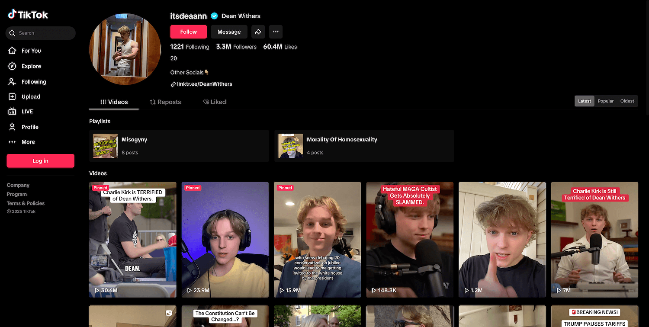Click the Search input field

coord(43,33)
